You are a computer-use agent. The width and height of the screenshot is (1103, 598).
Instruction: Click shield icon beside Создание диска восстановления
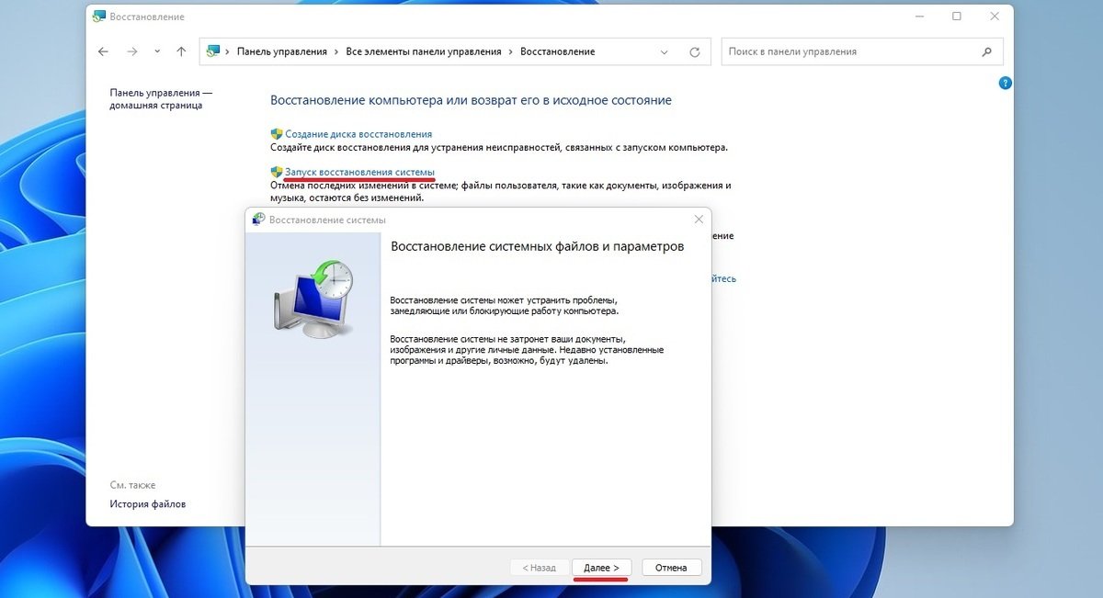276,134
